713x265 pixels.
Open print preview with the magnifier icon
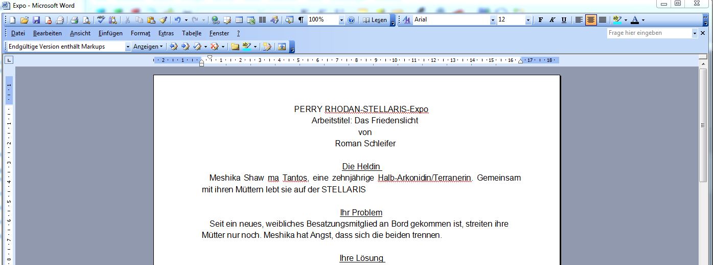coord(86,20)
